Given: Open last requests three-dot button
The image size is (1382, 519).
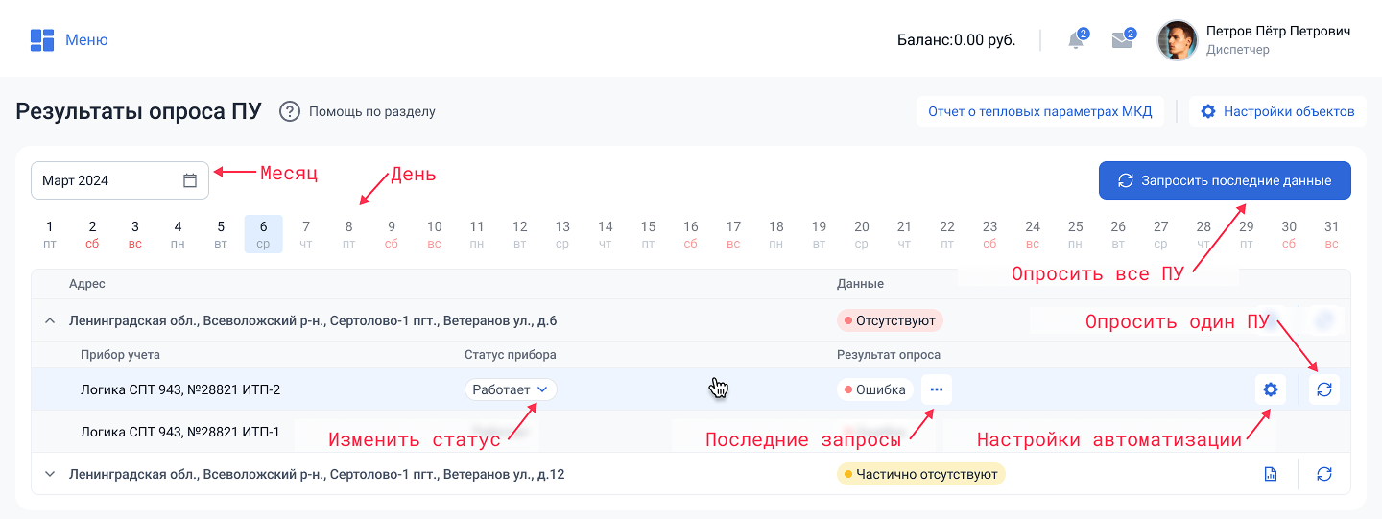Looking at the screenshot, I should coord(937,389).
